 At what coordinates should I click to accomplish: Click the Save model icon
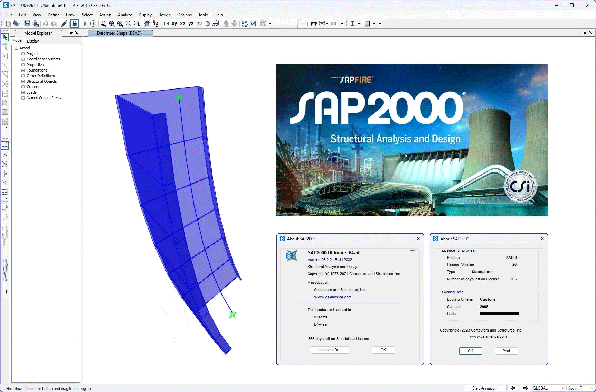coord(27,24)
